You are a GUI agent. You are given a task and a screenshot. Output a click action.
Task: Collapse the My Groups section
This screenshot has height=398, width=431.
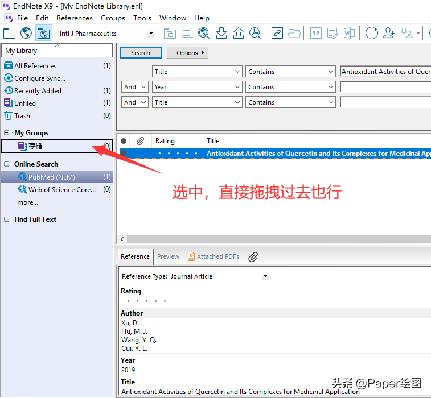(7, 133)
